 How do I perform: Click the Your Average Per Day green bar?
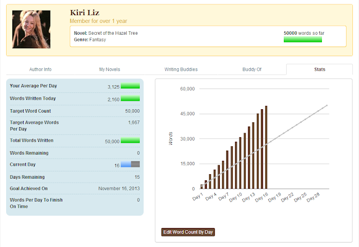(130, 86)
